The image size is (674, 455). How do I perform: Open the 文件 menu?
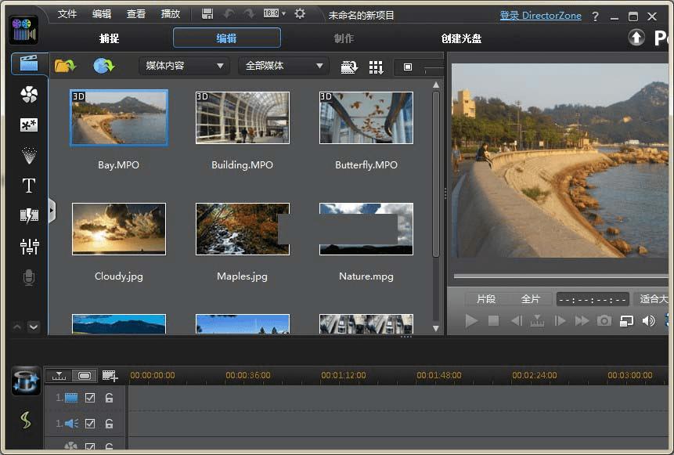tap(67, 14)
